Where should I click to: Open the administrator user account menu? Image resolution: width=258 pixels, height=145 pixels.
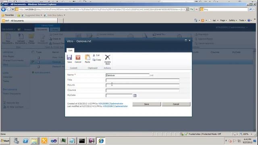coord(232,27)
